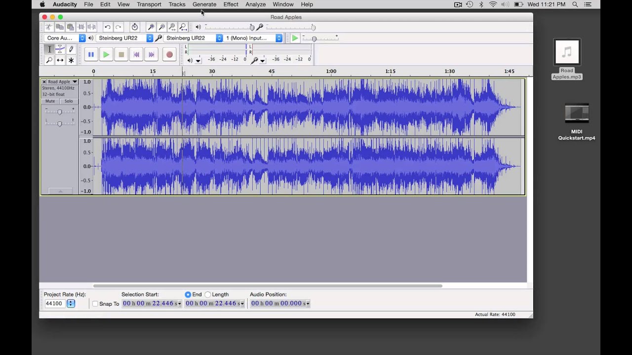
Task: Open the 1 (Mono) Input channels dropdown
Action: (253, 38)
